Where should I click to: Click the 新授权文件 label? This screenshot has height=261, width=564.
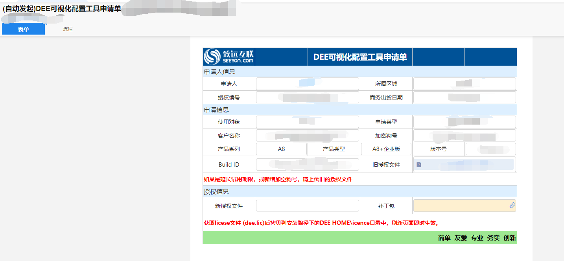click(x=229, y=206)
